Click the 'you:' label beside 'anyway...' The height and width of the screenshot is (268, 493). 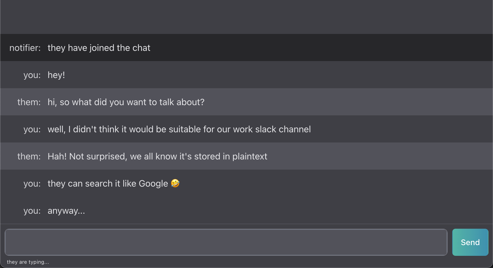tap(32, 211)
